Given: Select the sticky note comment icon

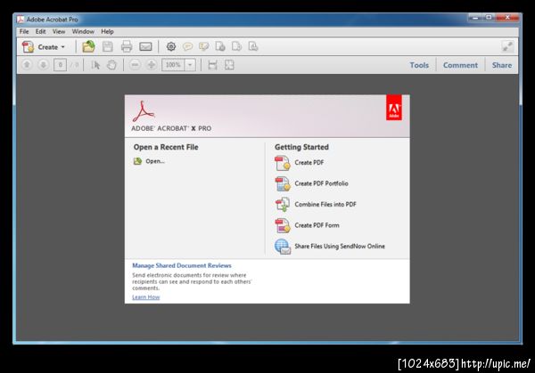Looking at the screenshot, I should click(x=187, y=46).
